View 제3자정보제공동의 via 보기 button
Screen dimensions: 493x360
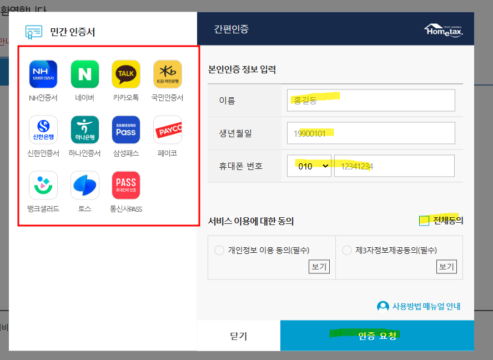coord(446,267)
